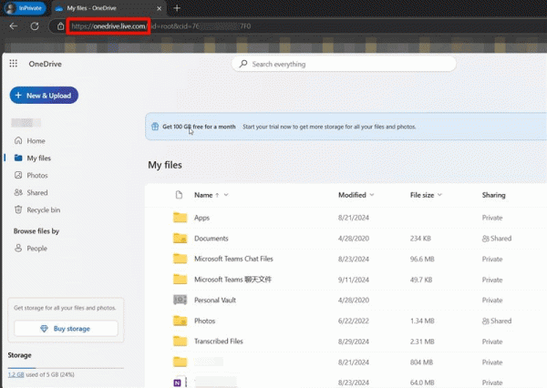Open the Name column dropdown chevron
Viewport: 547px width, 388px height.
coord(226,195)
